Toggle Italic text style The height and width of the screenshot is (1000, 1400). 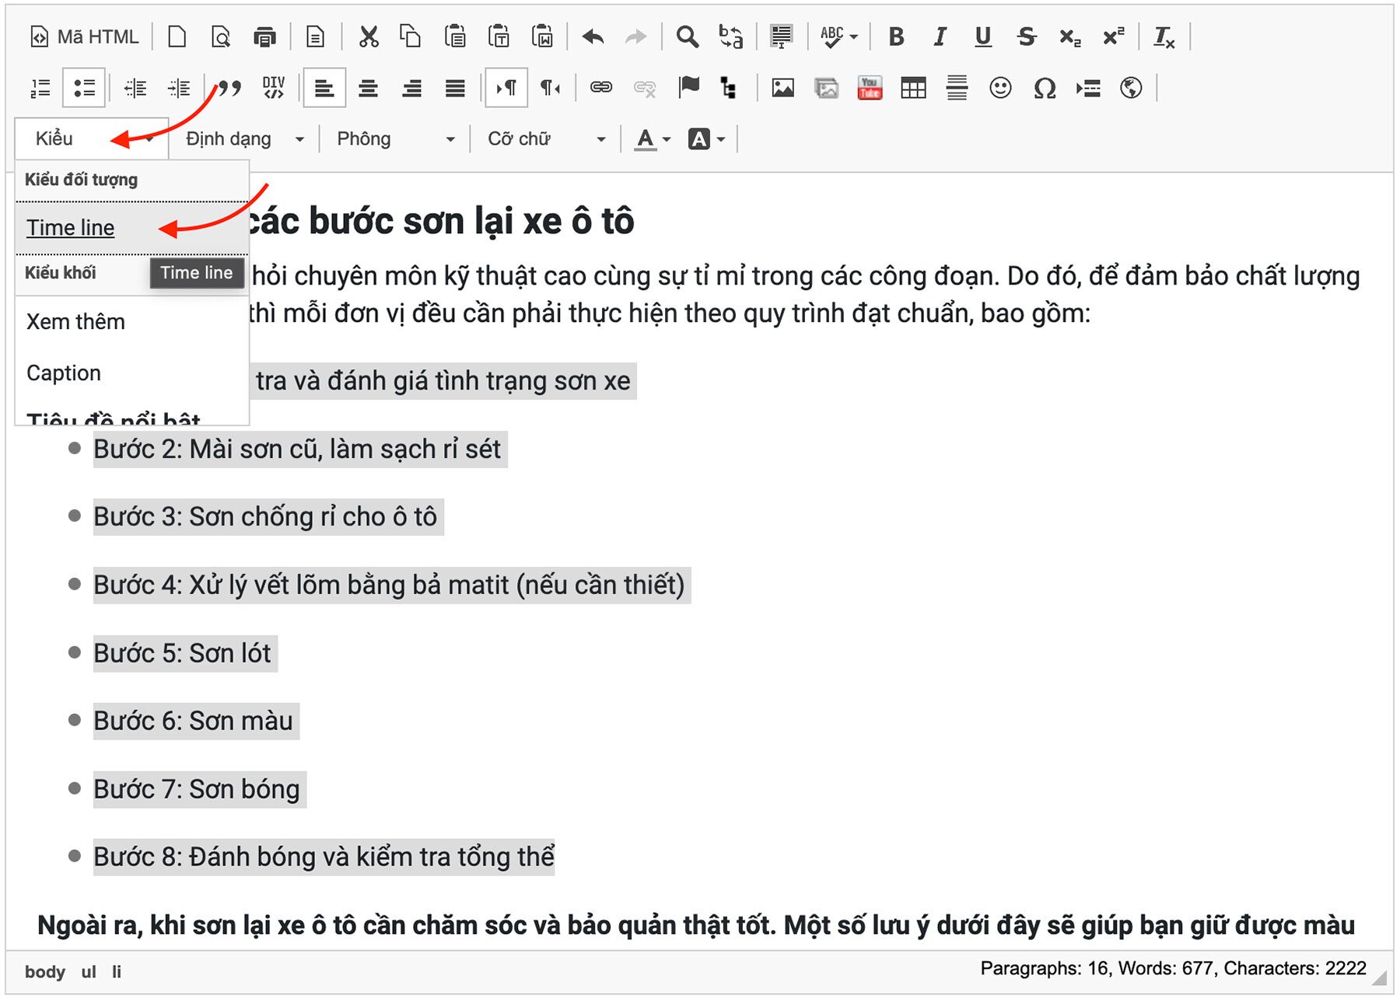click(x=940, y=37)
